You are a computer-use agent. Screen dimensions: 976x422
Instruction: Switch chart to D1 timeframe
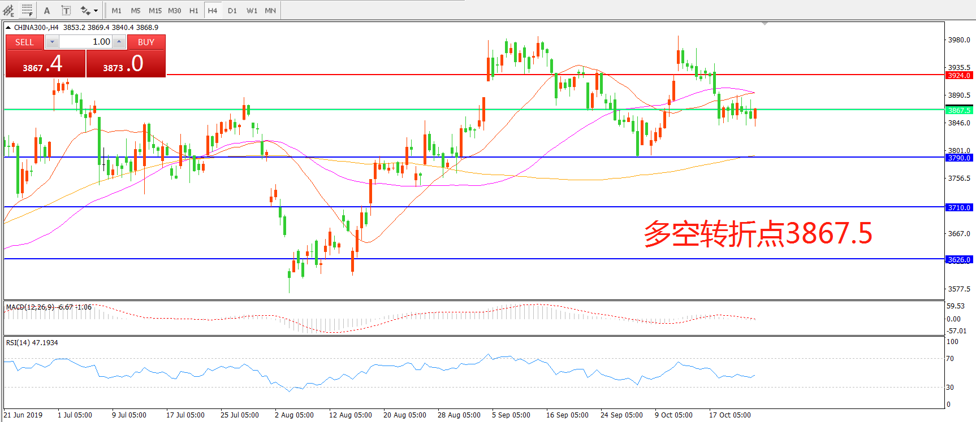click(x=232, y=10)
